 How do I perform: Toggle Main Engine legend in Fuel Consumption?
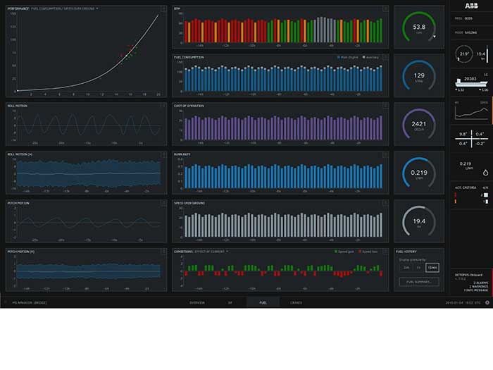click(x=347, y=57)
